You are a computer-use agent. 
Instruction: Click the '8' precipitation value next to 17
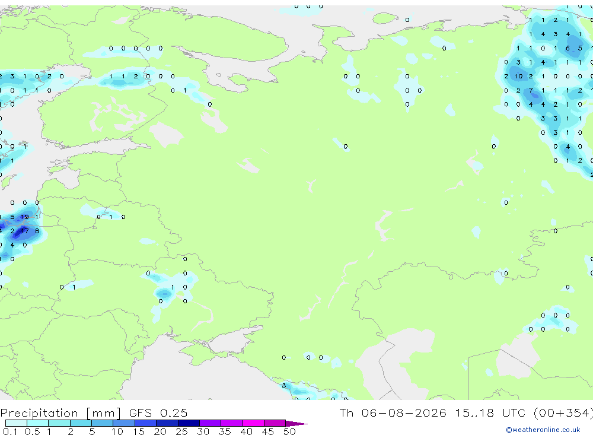[x=37, y=231]
